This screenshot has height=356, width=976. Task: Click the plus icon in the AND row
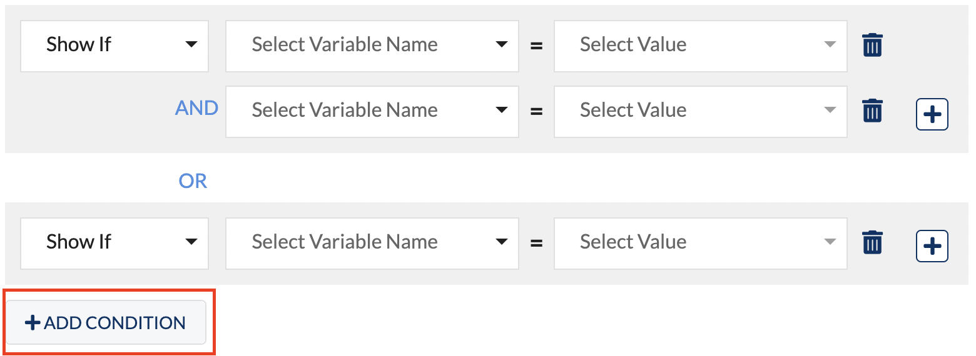[932, 114]
